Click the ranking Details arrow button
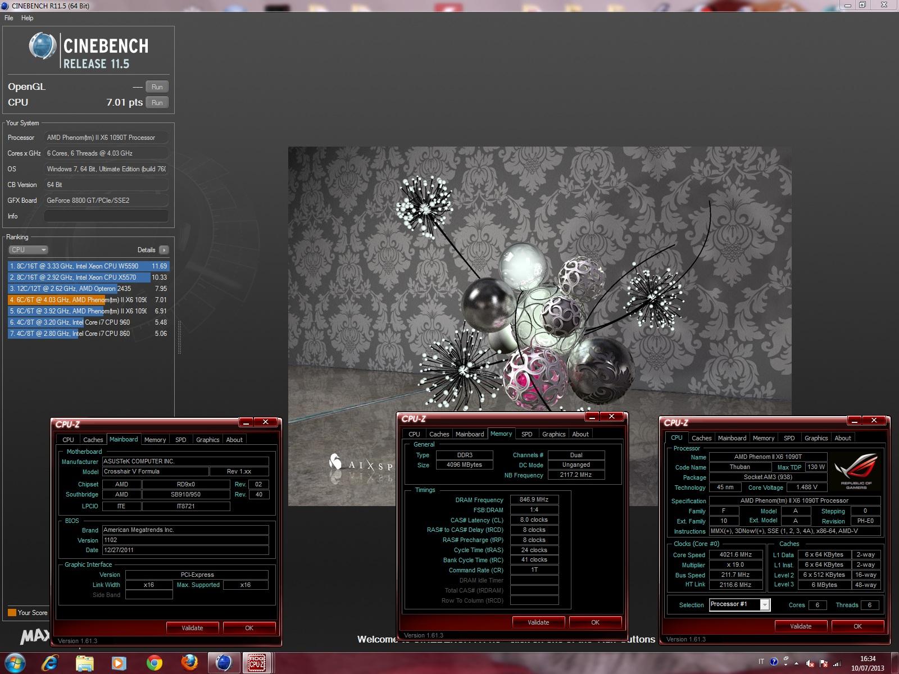 pos(164,250)
